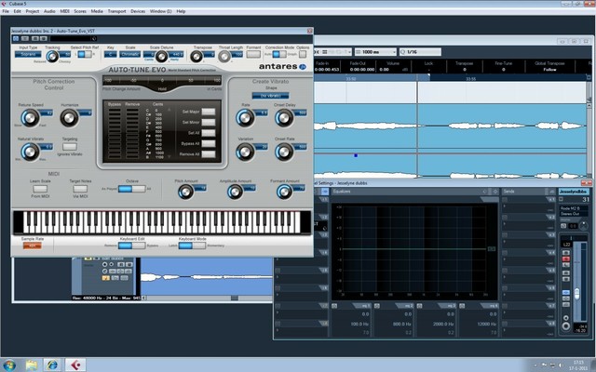
Task: Click the Sample Rate indicator
Action: (x=33, y=246)
